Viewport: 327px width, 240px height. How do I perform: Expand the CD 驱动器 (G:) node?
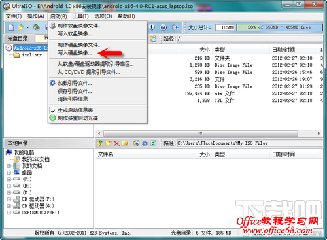click(x=9, y=206)
